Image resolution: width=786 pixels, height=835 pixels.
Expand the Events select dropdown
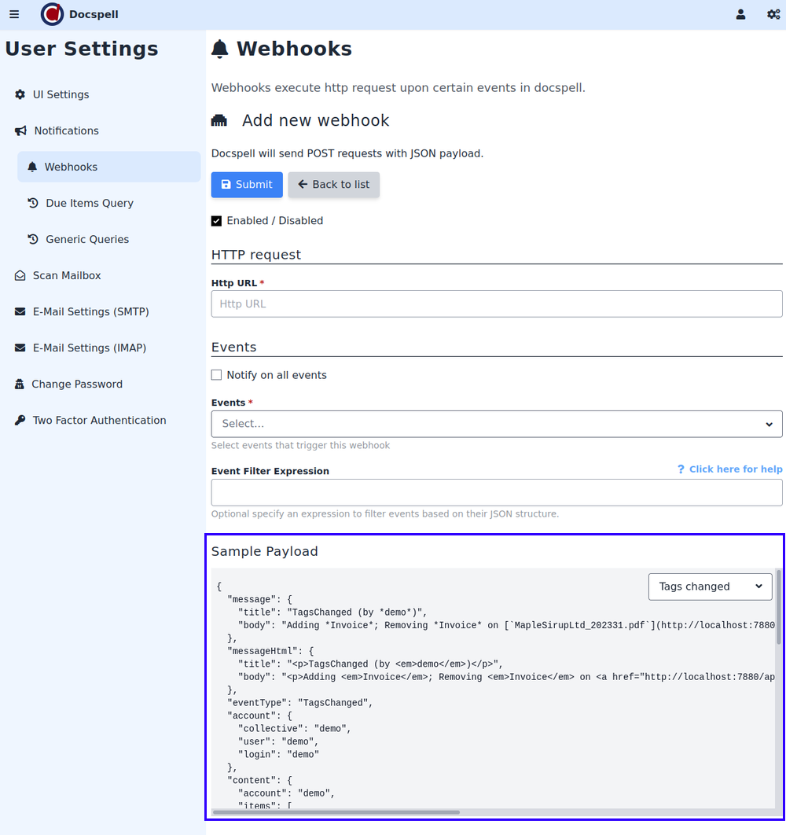496,424
